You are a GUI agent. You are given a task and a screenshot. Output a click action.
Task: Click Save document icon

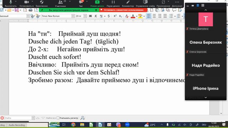point(17,10)
